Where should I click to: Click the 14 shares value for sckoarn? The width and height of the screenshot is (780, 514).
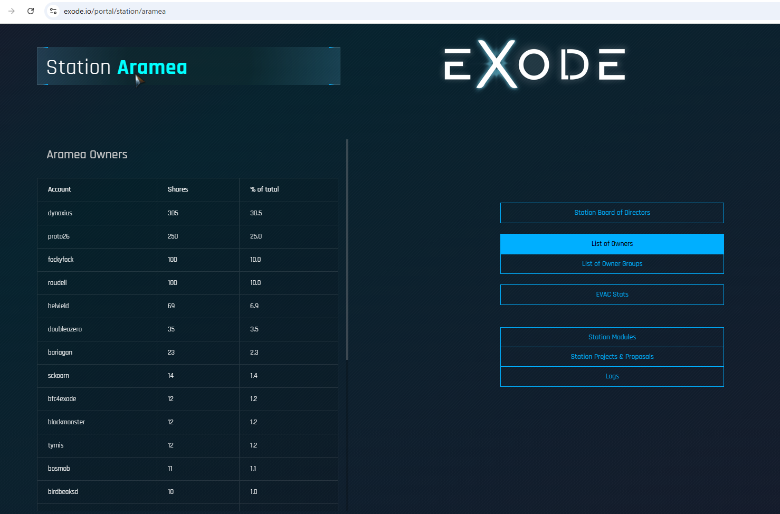170,376
